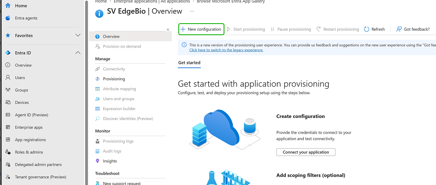Click the switch to legacy experience link
This screenshot has width=436, height=185.
(226, 50)
